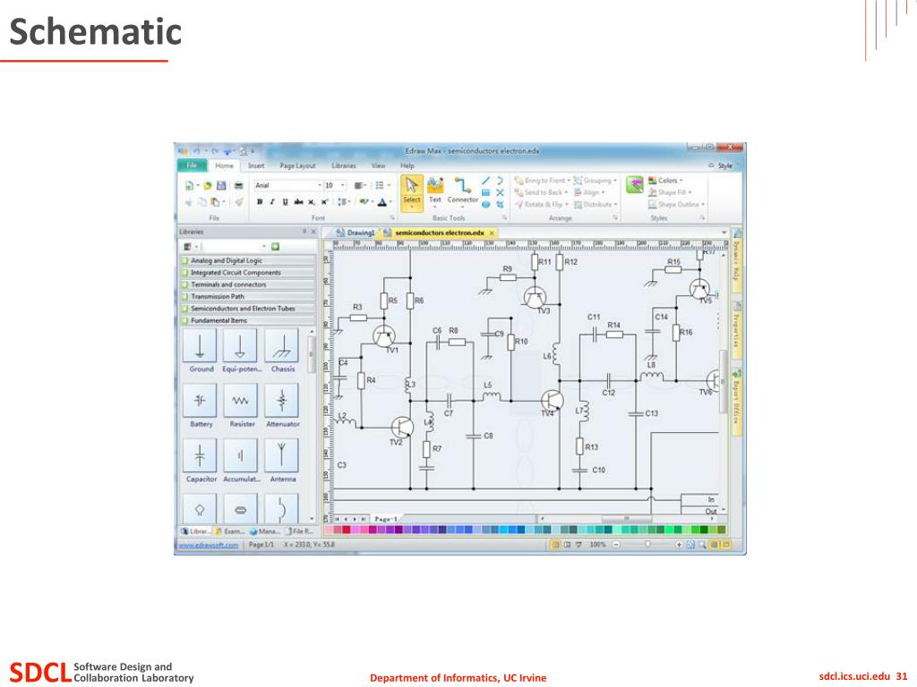Switch to the Libraries ribbon tab
917x687 pixels.
click(x=344, y=165)
